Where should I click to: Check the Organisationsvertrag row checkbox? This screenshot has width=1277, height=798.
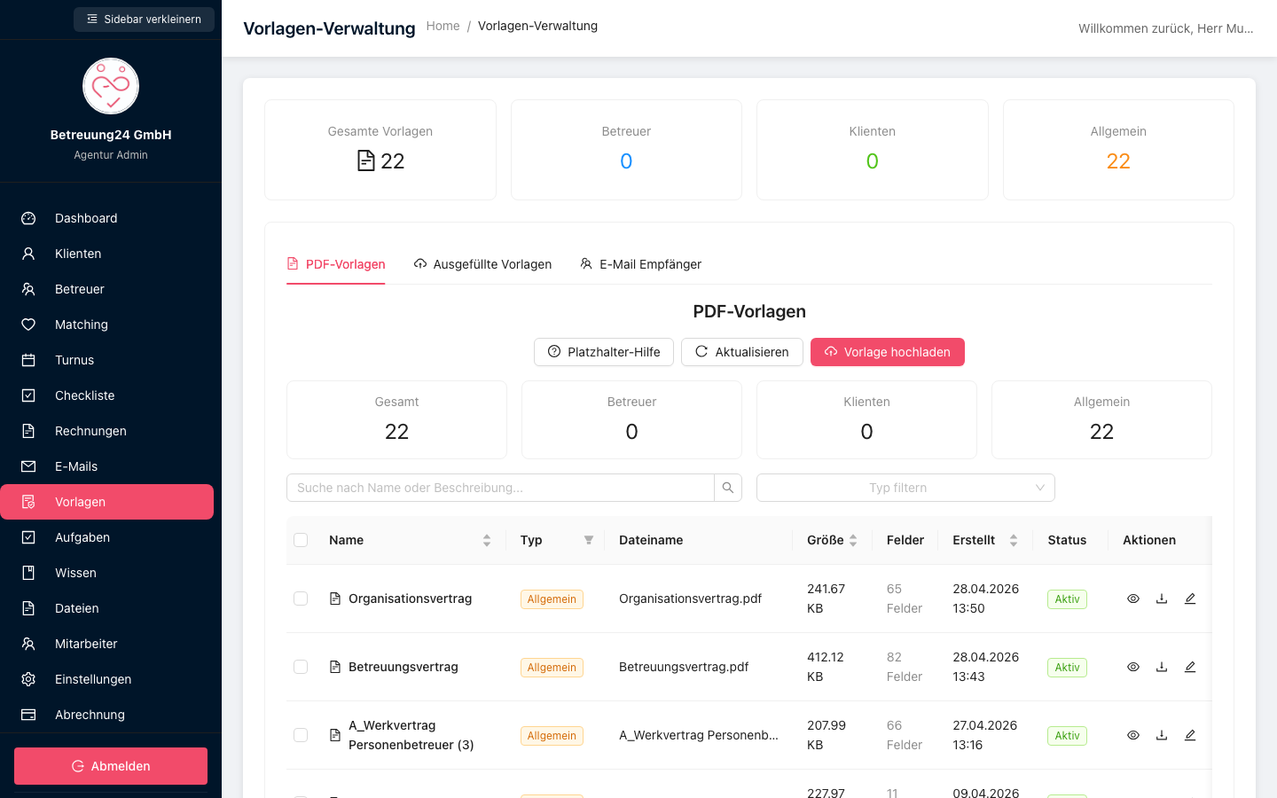coord(301,598)
